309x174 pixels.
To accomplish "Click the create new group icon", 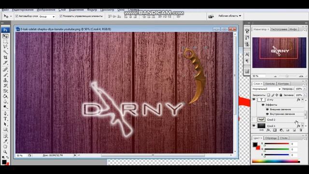I will pos(288,130).
